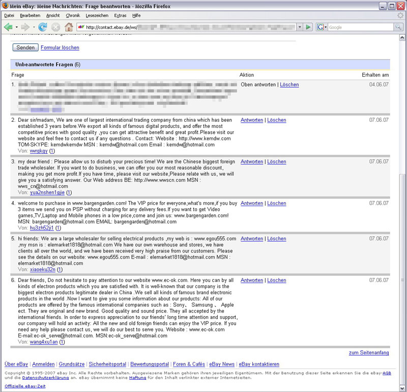Answer question 3 from yua2nshen1gjie via Antworten
Viewport: 407px width, 392px height.
coord(252,161)
